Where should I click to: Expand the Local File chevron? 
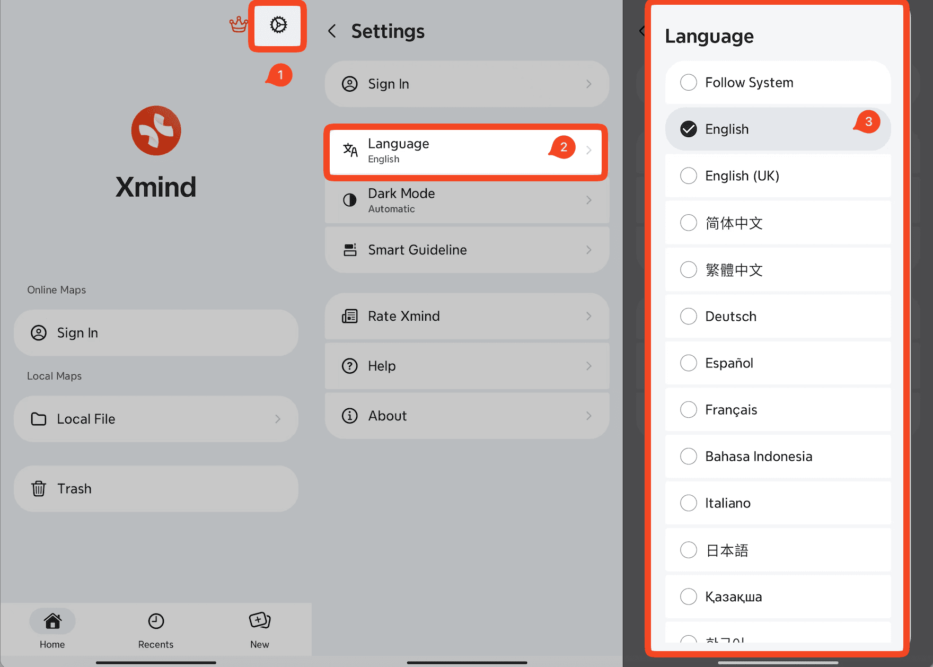click(x=278, y=419)
